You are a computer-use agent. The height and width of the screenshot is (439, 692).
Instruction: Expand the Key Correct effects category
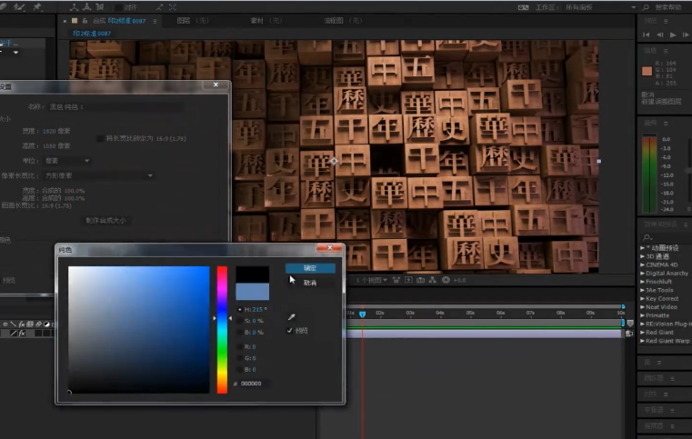(x=642, y=298)
